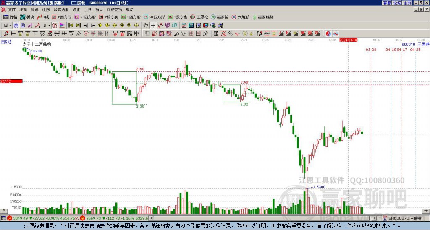Open the 公式选股 menu
Viewport: 430px width, 230px height.
[x=61, y=10]
